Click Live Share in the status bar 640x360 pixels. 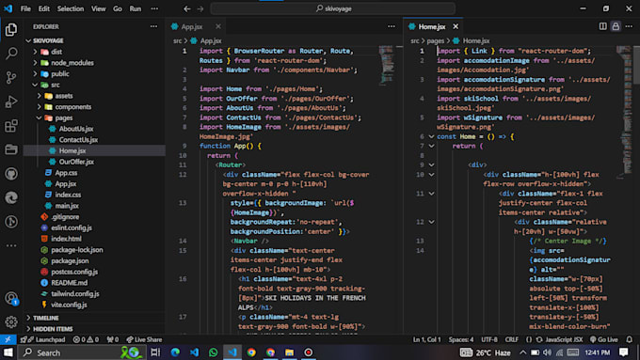point(144,339)
